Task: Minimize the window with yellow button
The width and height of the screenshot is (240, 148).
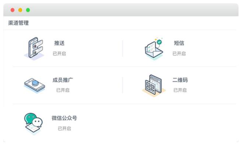Action: (20, 10)
